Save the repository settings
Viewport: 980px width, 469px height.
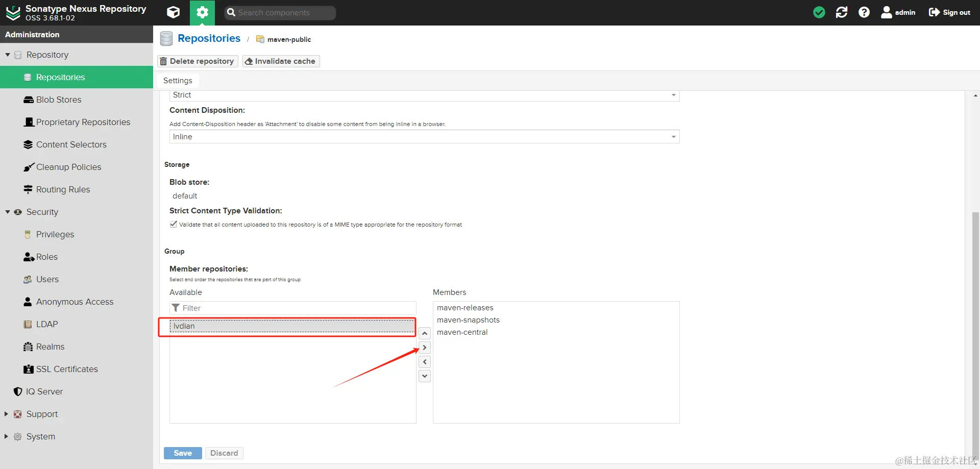183,453
